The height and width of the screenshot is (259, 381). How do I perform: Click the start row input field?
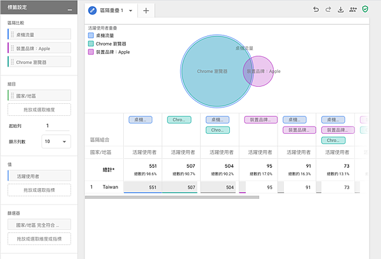tap(57, 126)
